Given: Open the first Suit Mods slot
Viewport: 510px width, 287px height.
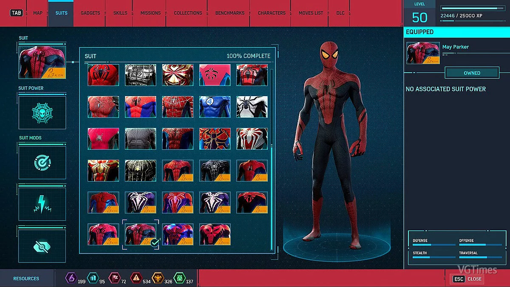Looking at the screenshot, I should (42, 162).
